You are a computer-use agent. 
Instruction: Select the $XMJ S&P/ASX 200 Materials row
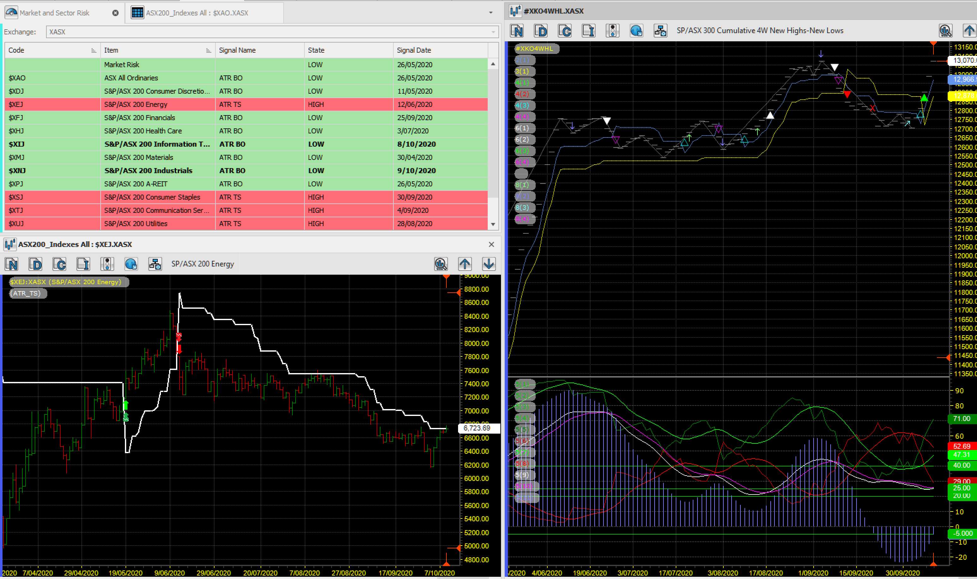coord(246,158)
